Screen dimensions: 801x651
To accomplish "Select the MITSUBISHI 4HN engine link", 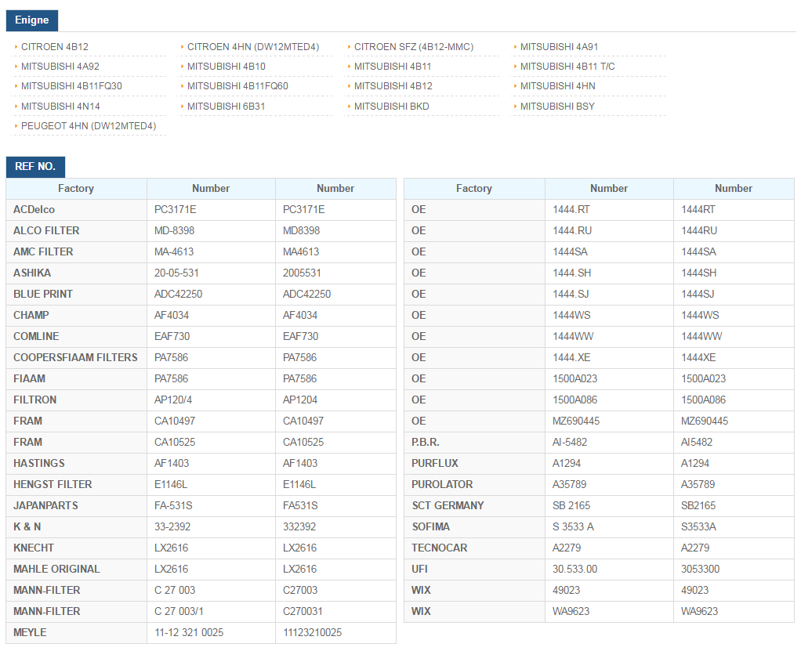I will (558, 86).
